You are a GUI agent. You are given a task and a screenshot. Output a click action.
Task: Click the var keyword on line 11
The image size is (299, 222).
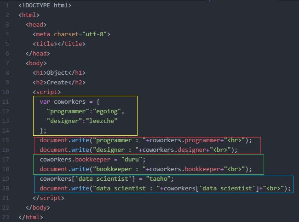[45, 102]
